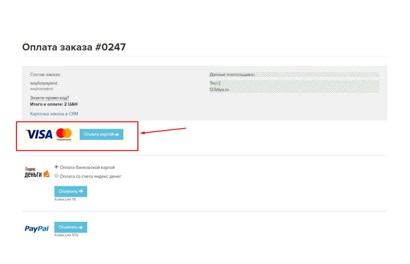Click "Оплатить" button next to PayPal
The image size is (410, 264).
tap(71, 227)
